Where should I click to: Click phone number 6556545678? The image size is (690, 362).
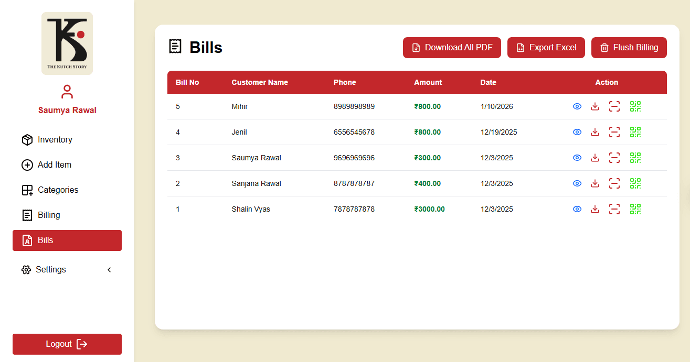[x=354, y=132]
